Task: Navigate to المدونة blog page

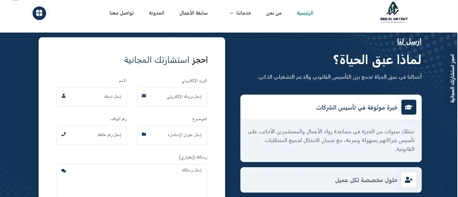Action: [x=157, y=13]
